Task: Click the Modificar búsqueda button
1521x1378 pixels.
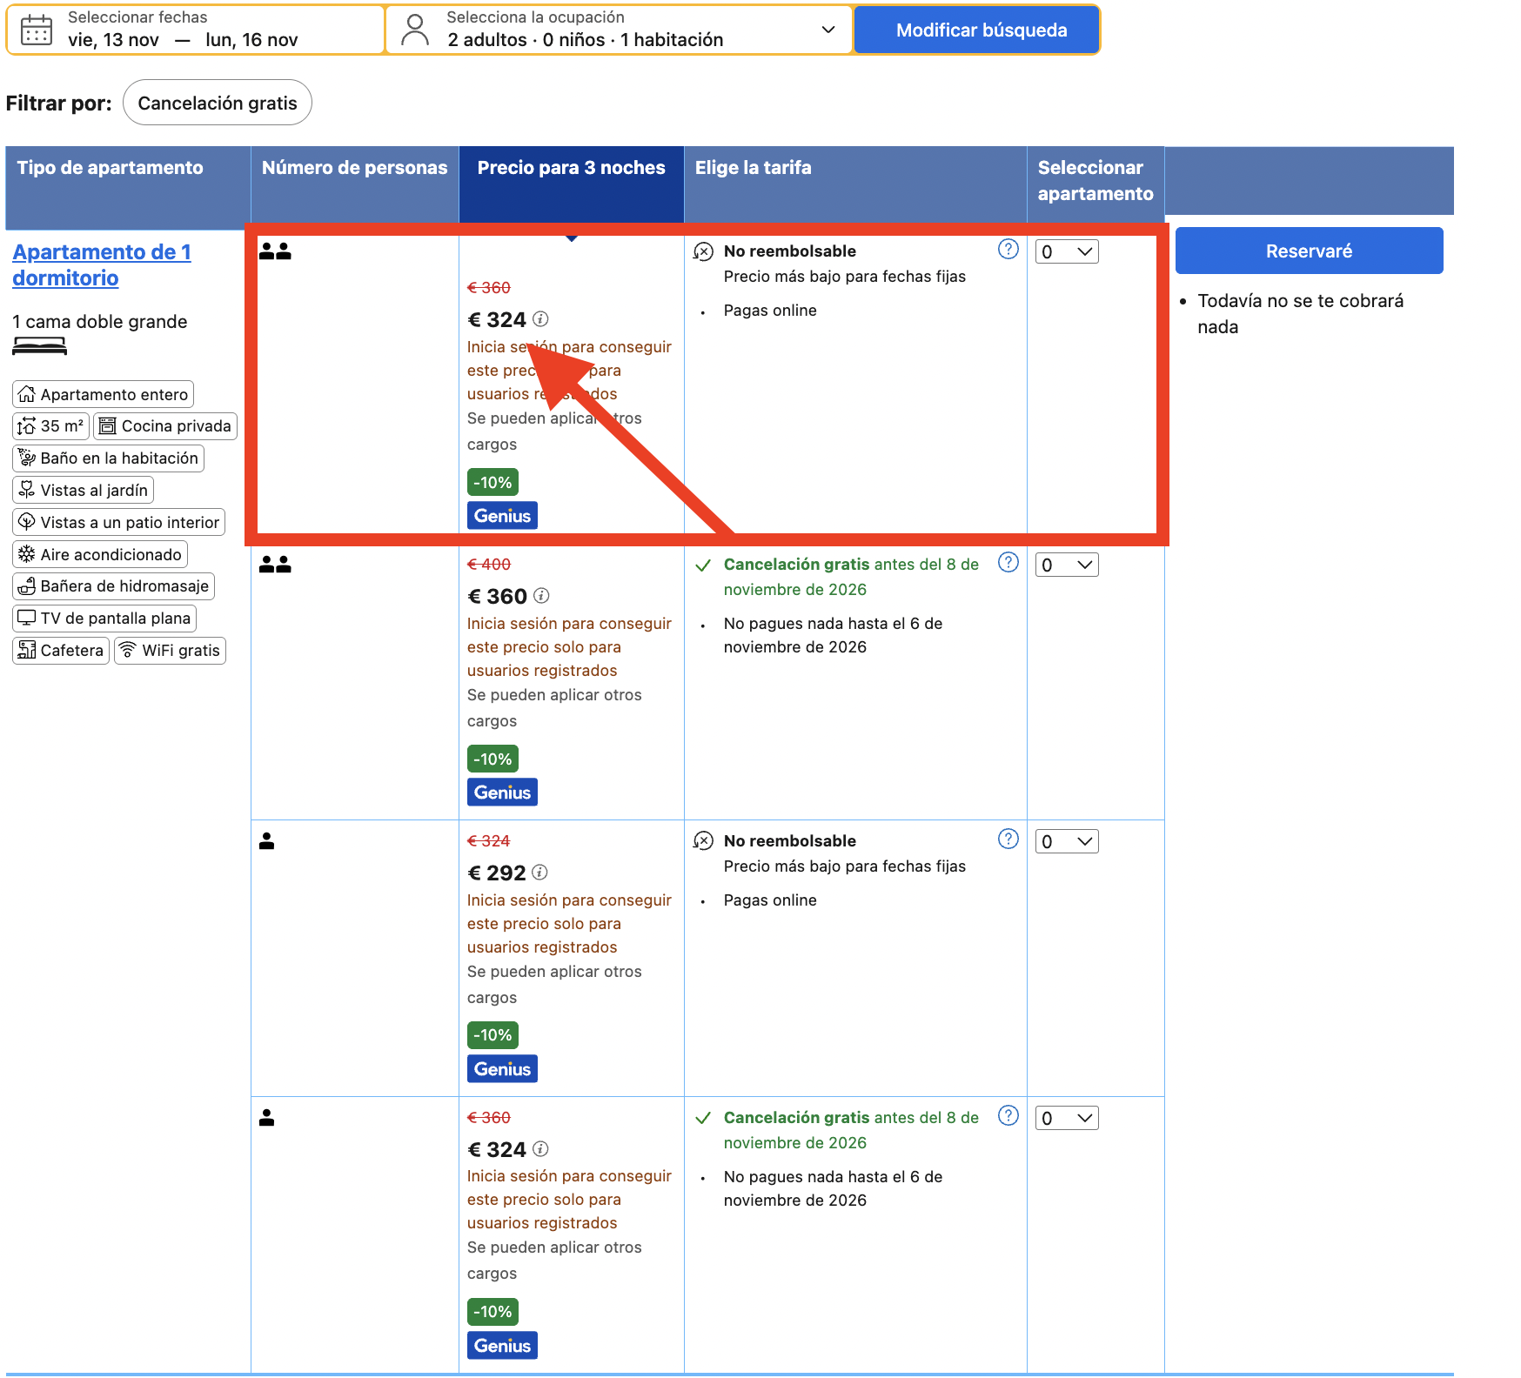Action: coord(982,30)
